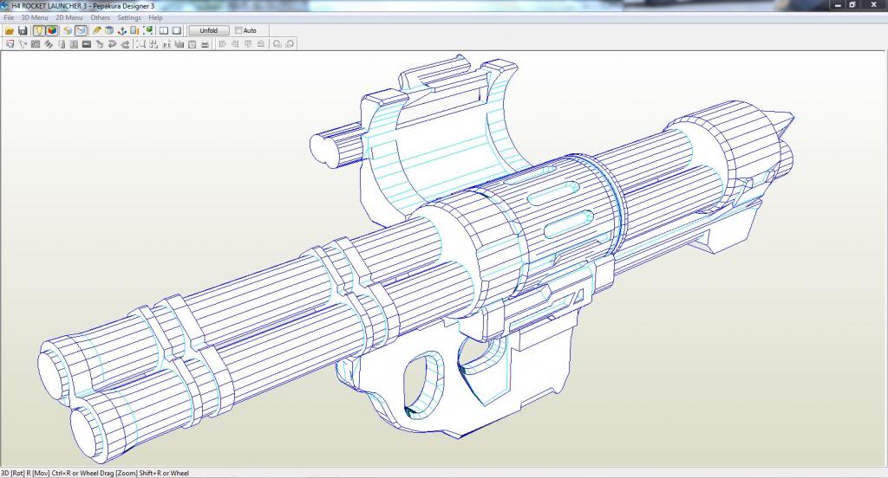Click the grayed align-top icon
The height and width of the screenshot is (478, 888).
pyautogui.click(x=248, y=44)
